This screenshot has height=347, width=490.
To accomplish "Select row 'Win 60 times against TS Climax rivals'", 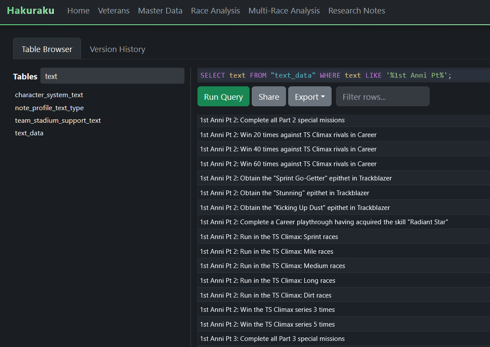I will point(344,164).
